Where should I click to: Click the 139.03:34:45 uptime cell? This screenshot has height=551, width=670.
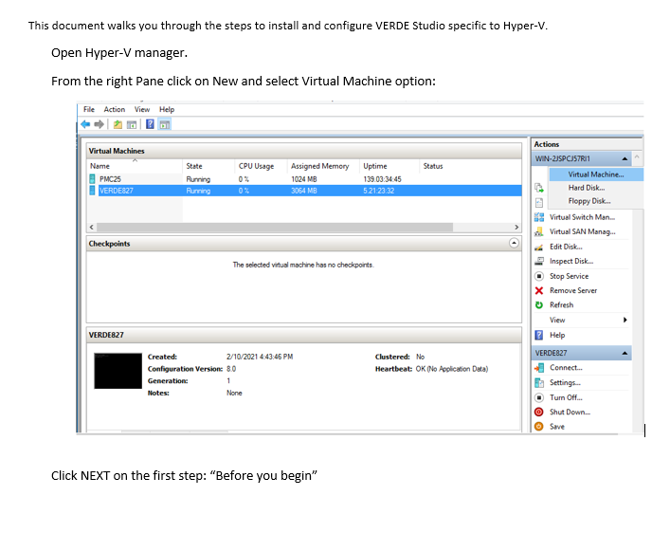(382, 179)
